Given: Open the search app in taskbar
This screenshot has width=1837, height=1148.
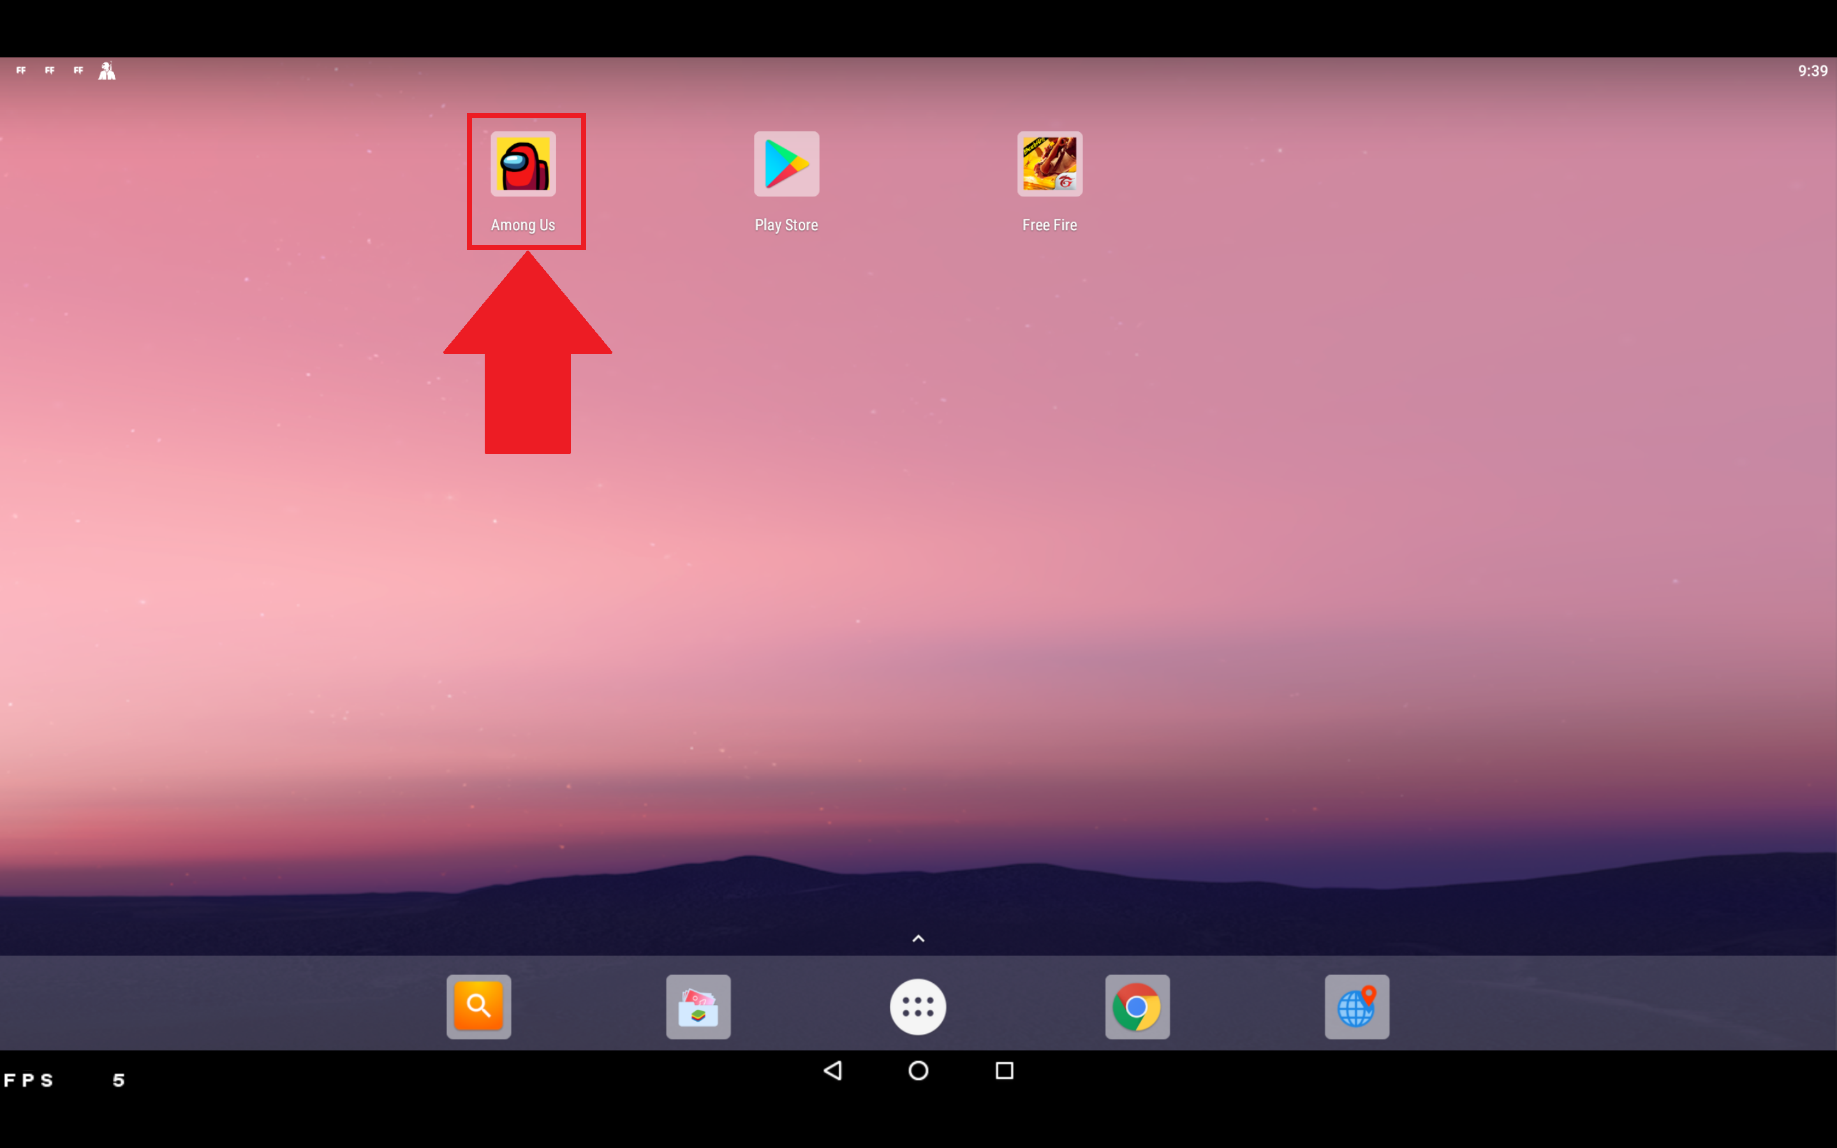Looking at the screenshot, I should click(x=478, y=1006).
